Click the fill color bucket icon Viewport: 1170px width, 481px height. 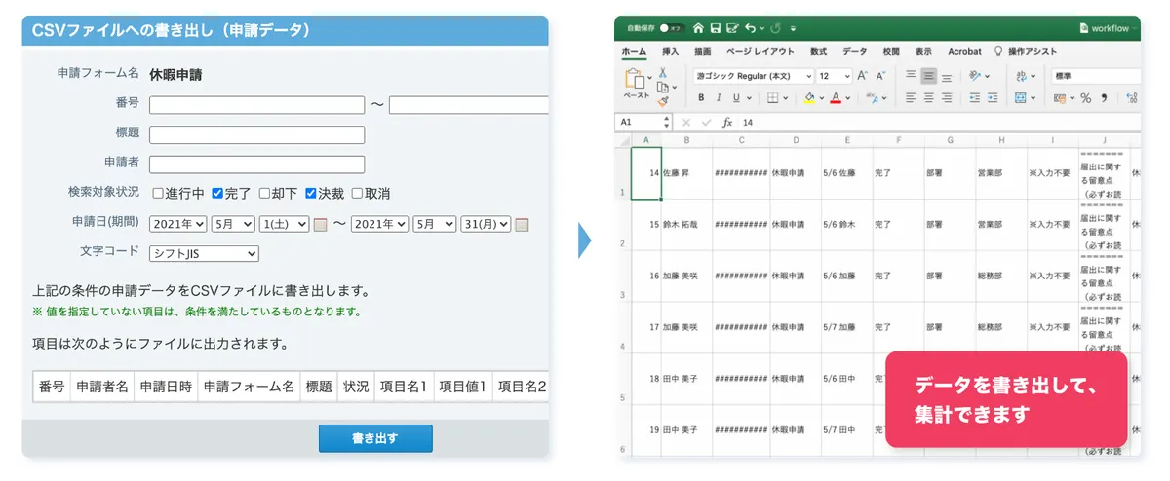tap(808, 97)
